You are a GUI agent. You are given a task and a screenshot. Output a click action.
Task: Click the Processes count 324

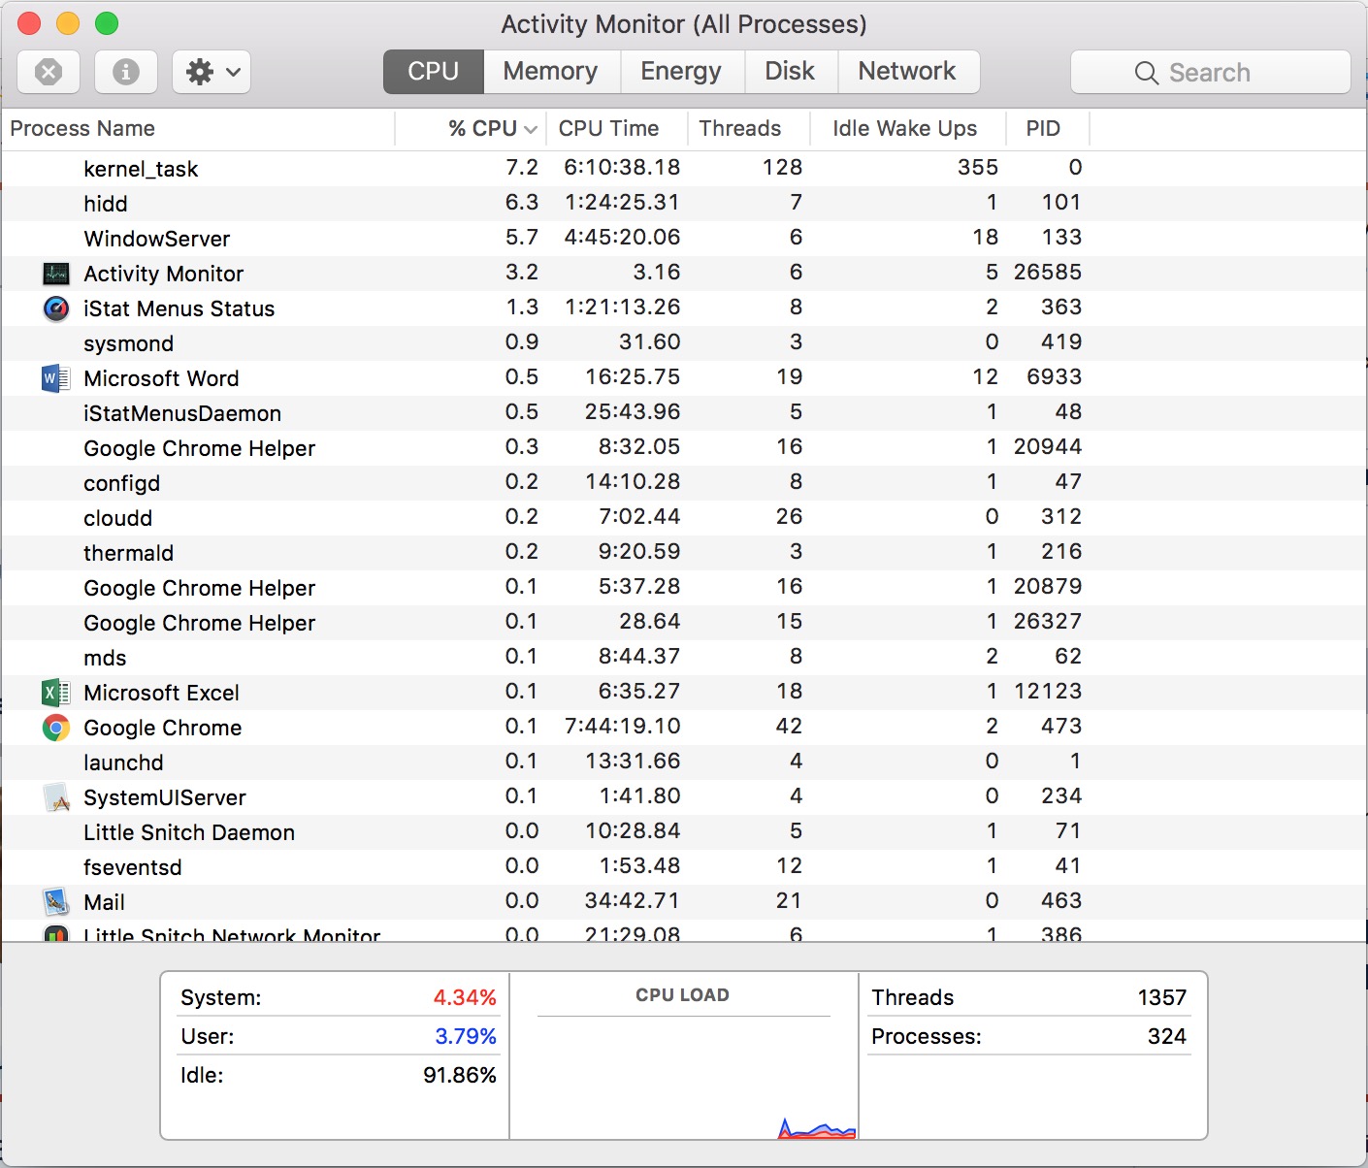click(x=1167, y=1036)
